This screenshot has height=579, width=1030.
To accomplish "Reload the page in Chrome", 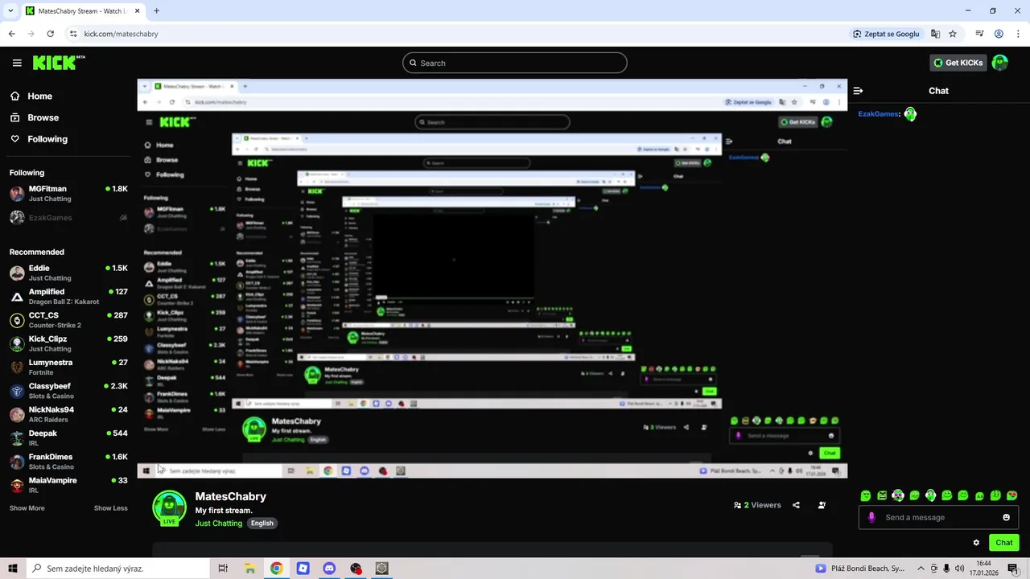I will pyautogui.click(x=50, y=34).
